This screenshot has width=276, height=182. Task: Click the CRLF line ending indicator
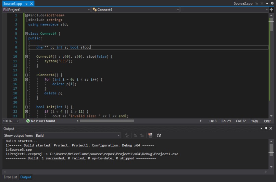tap(267, 121)
